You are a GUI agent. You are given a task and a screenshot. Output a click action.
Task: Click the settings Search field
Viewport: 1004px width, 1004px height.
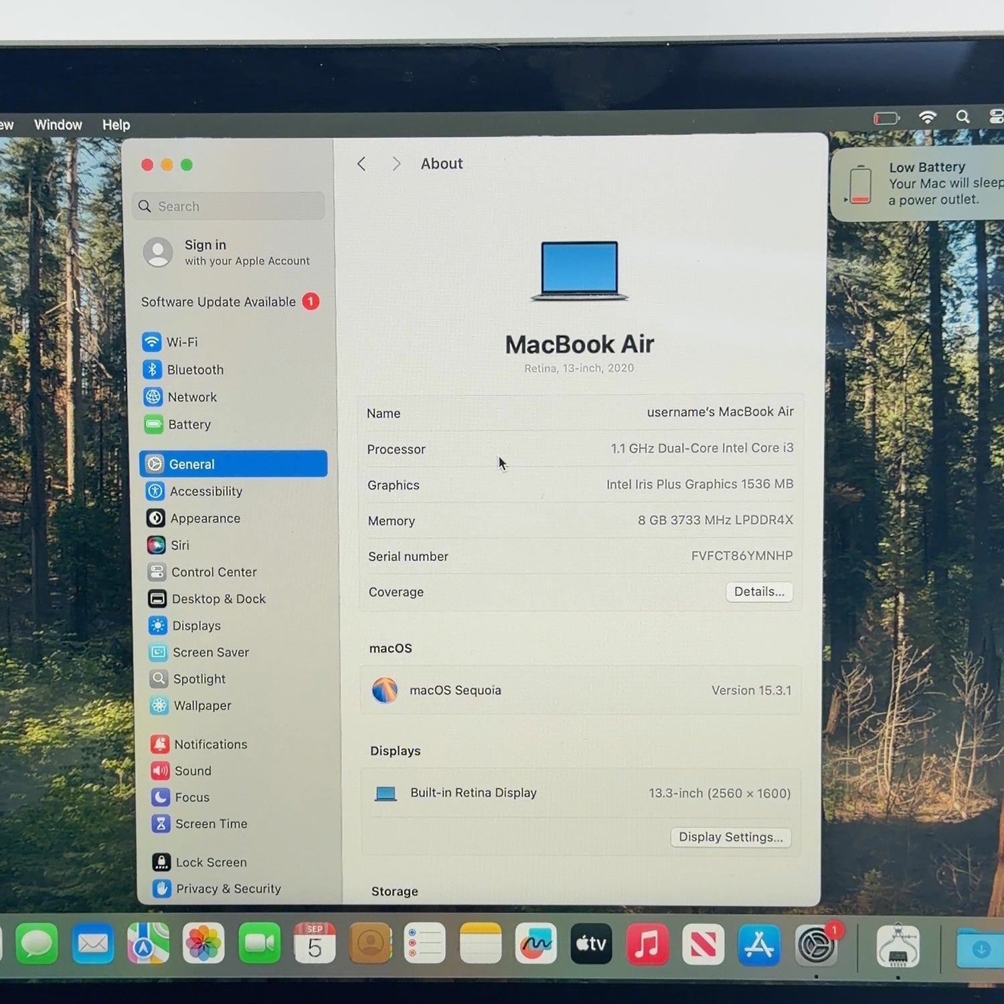point(229,206)
